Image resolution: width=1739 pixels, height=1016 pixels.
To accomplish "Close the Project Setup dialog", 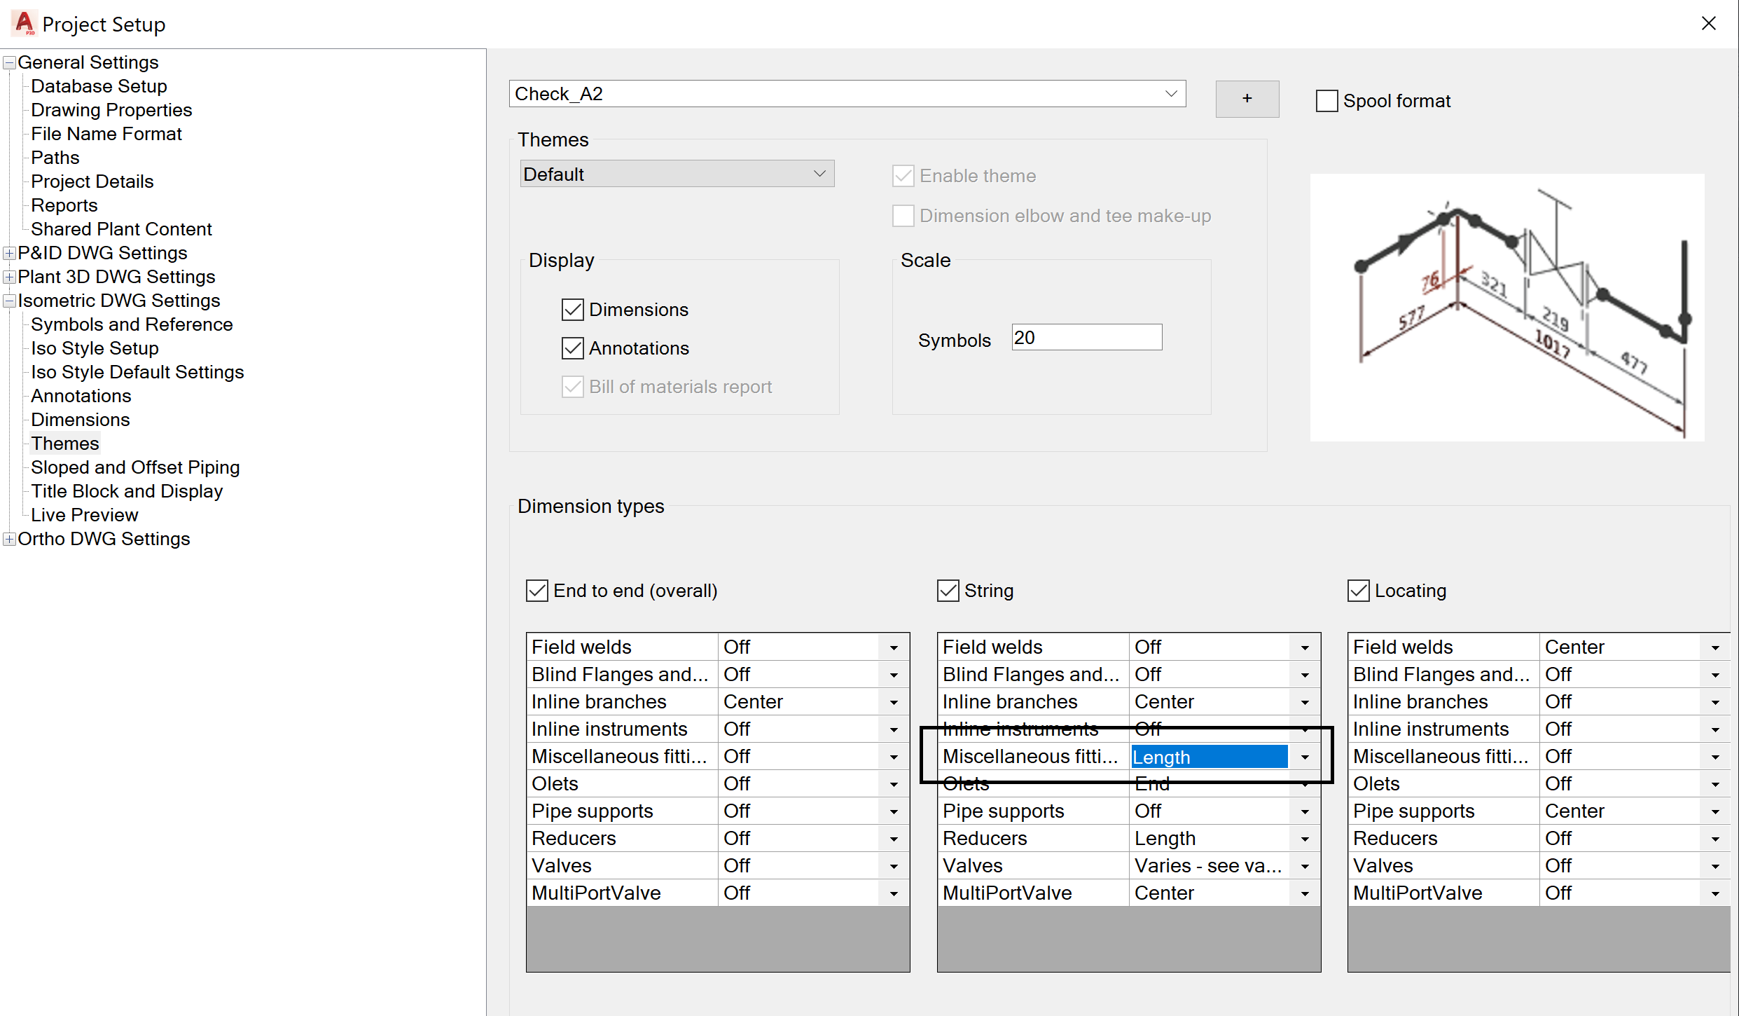I will 1708,24.
